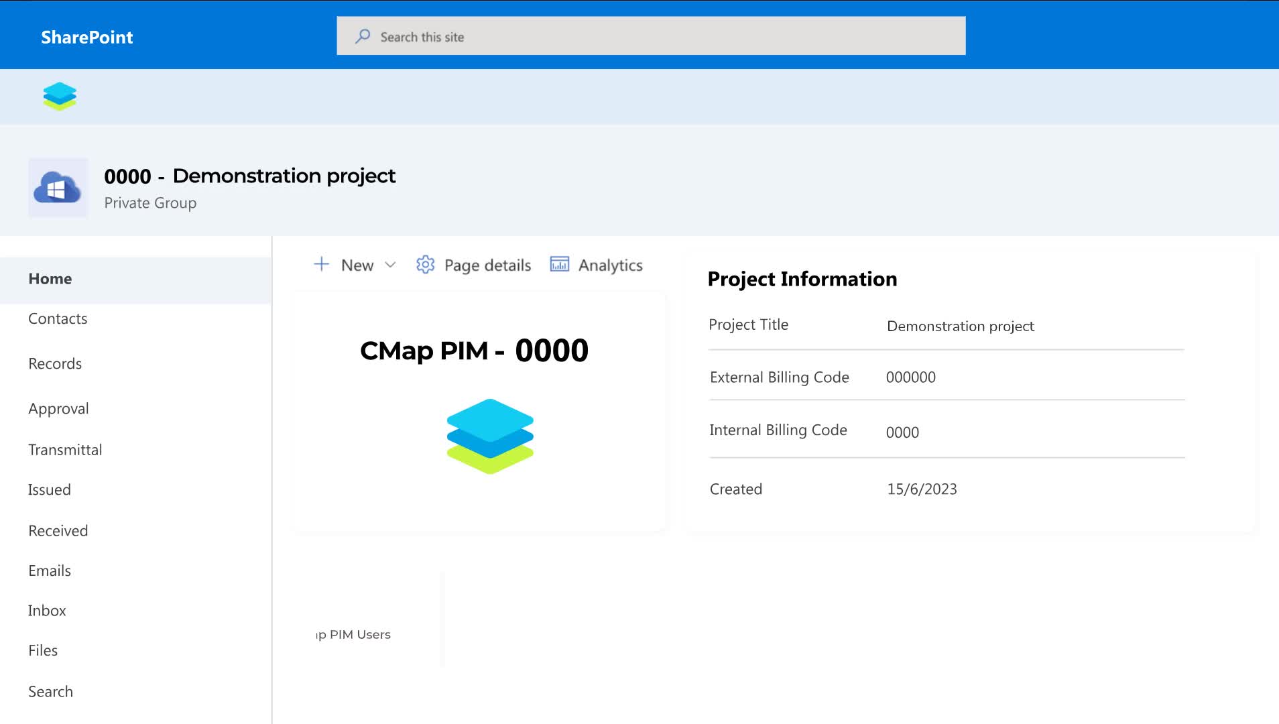Click the Analytics chart icon
Image resolution: width=1279 pixels, height=724 pixels.
click(560, 264)
